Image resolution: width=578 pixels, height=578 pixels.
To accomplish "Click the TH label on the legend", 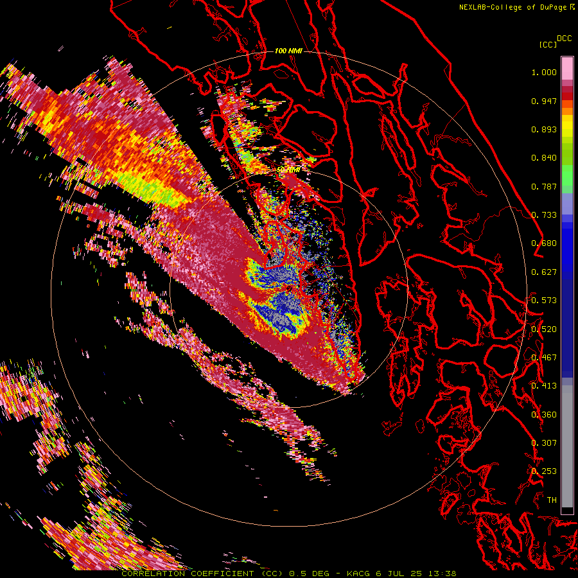I will pyautogui.click(x=552, y=500).
